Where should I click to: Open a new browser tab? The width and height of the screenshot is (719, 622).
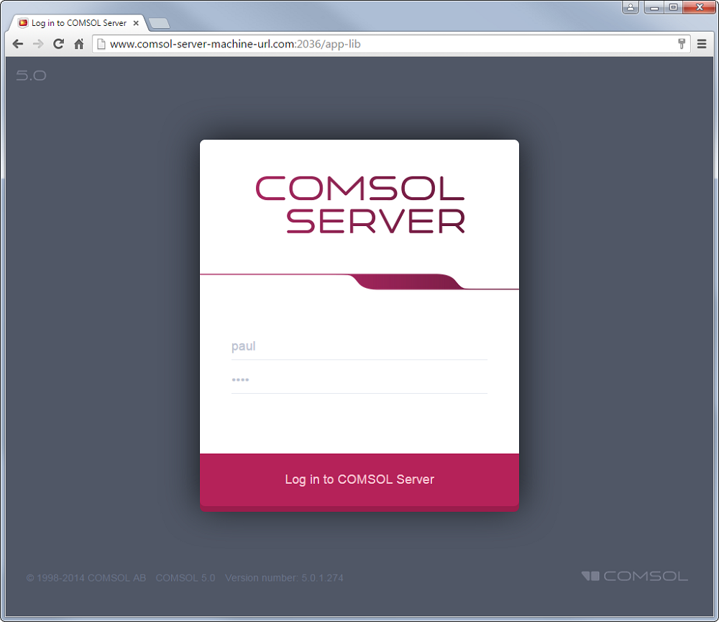(x=159, y=24)
